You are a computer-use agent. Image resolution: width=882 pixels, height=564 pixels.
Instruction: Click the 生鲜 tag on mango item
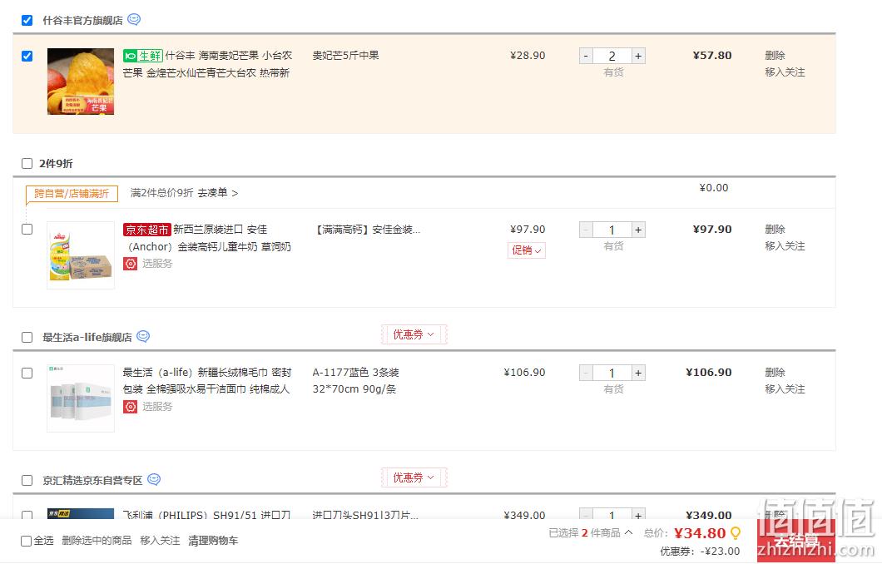[x=143, y=56]
